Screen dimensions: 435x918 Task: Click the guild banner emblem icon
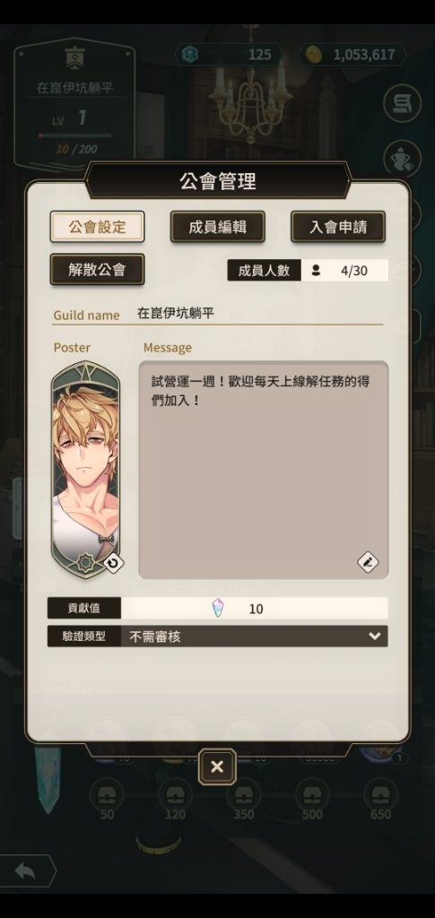(74, 59)
